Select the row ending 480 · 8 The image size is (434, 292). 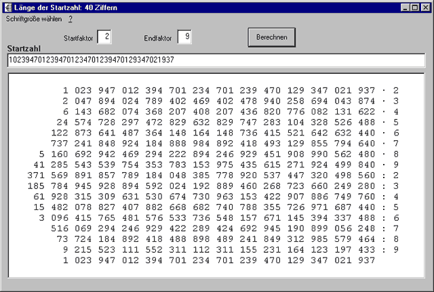click(x=219, y=154)
